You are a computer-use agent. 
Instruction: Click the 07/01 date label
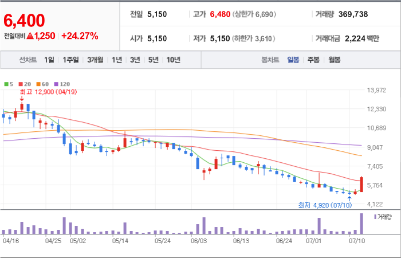(x=313, y=241)
